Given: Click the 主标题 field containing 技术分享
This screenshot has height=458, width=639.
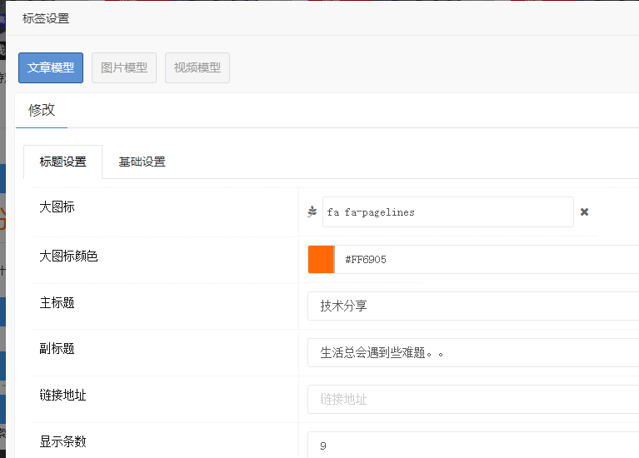Looking at the screenshot, I should [x=475, y=306].
